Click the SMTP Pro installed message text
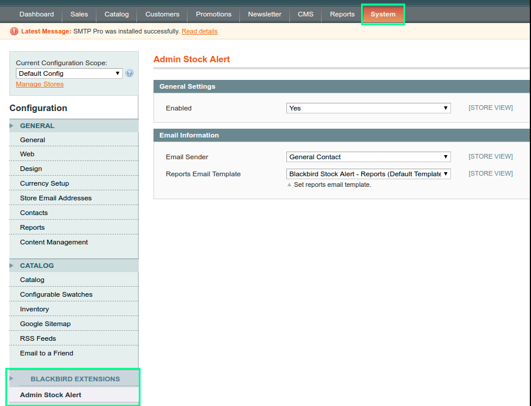531x406 pixels. click(x=126, y=32)
